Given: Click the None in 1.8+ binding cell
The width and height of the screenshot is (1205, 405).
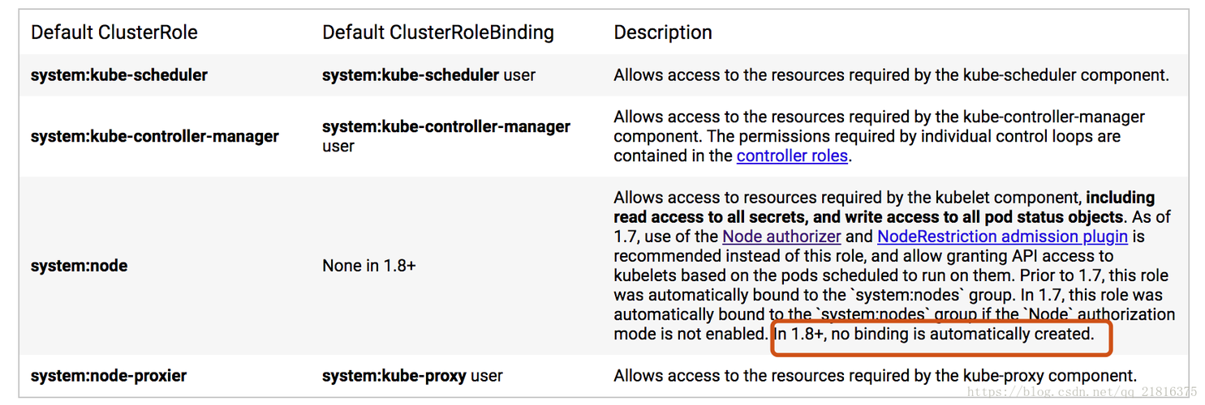Looking at the screenshot, I should pos(369,266).
